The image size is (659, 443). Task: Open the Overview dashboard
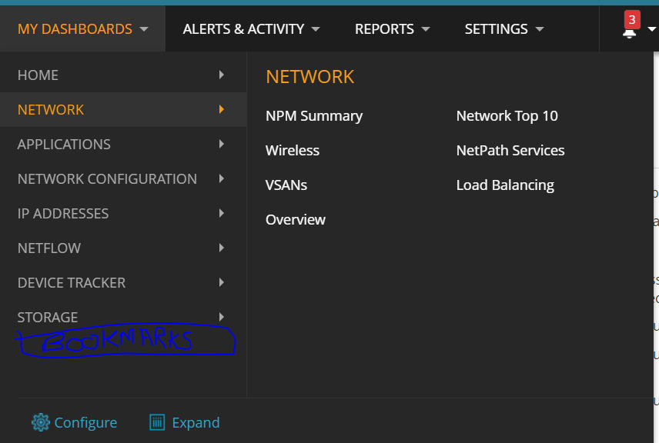coord(296,220)
